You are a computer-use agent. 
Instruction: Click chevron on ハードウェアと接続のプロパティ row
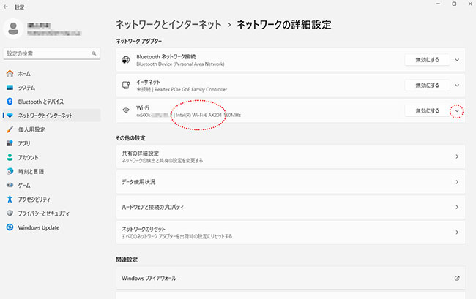[457, 207]
